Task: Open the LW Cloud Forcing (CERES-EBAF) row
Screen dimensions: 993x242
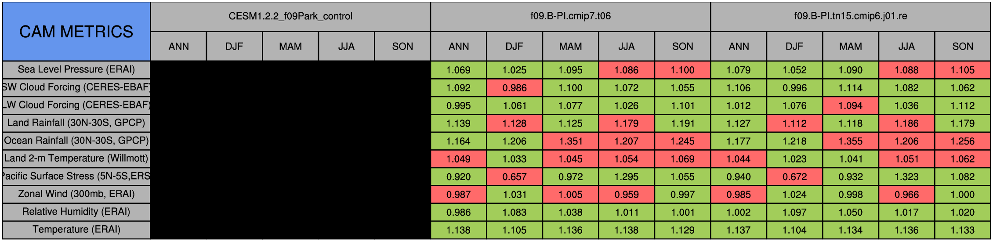Action: point(76,105)
